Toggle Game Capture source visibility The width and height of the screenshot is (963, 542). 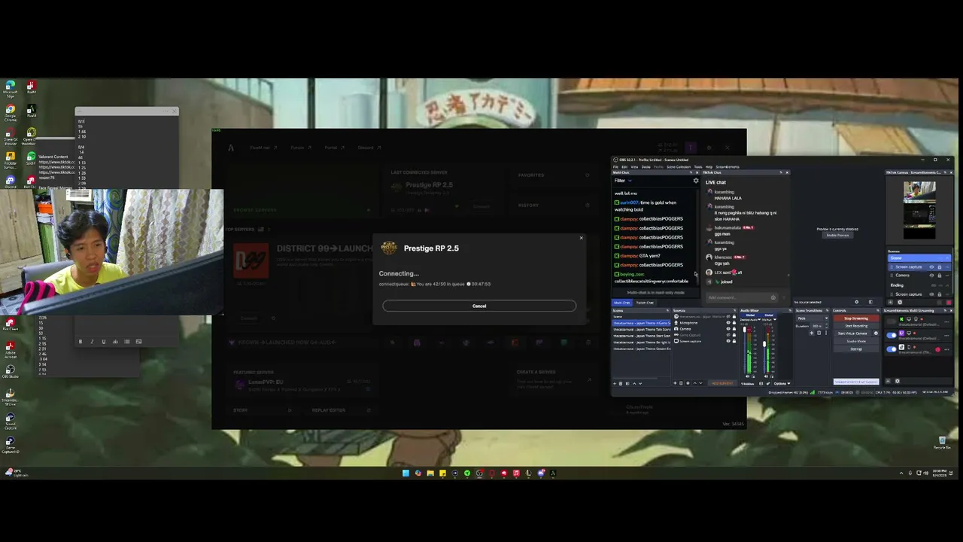[x=728, y=335]
